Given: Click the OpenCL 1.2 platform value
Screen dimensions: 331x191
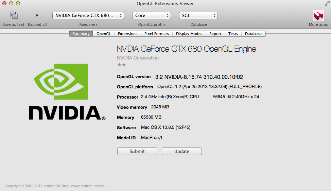Looking at the screenshot, I should (x=209, y=87).
